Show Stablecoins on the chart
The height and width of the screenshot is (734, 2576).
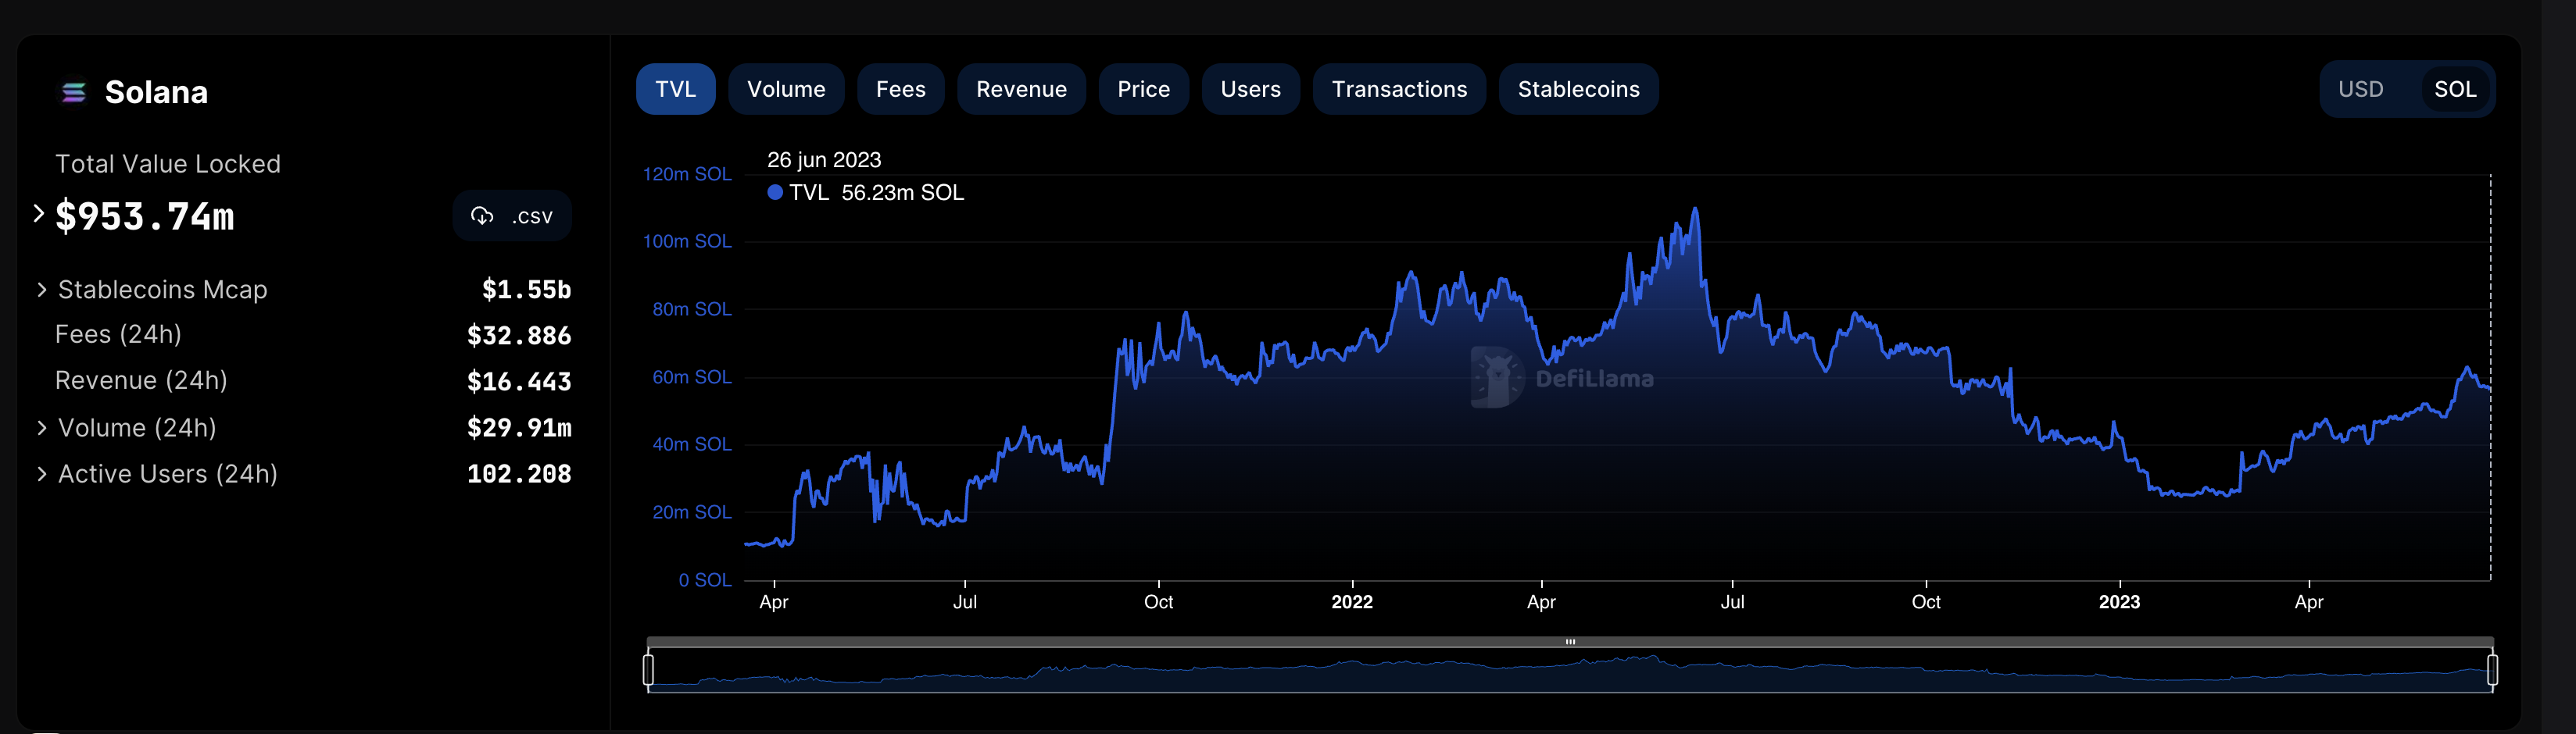[x=1578, y=90]
